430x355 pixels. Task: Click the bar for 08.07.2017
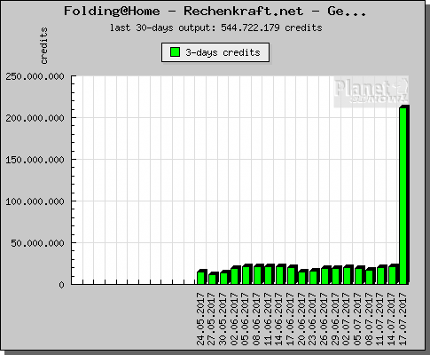tap(371, 276)
